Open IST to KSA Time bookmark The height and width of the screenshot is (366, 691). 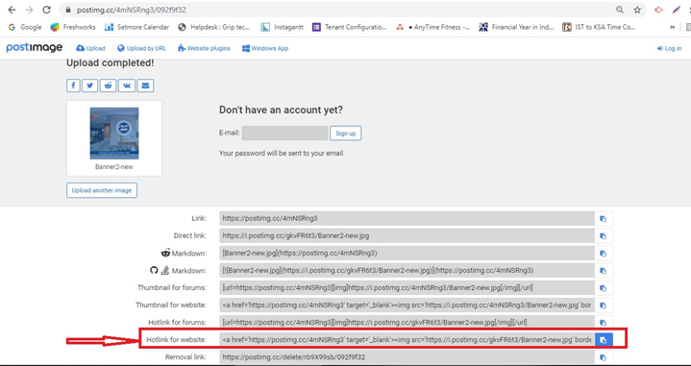coord(600,27)
